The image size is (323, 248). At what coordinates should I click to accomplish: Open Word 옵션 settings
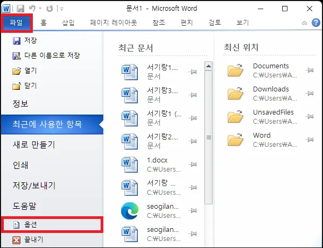click(52, 224)
